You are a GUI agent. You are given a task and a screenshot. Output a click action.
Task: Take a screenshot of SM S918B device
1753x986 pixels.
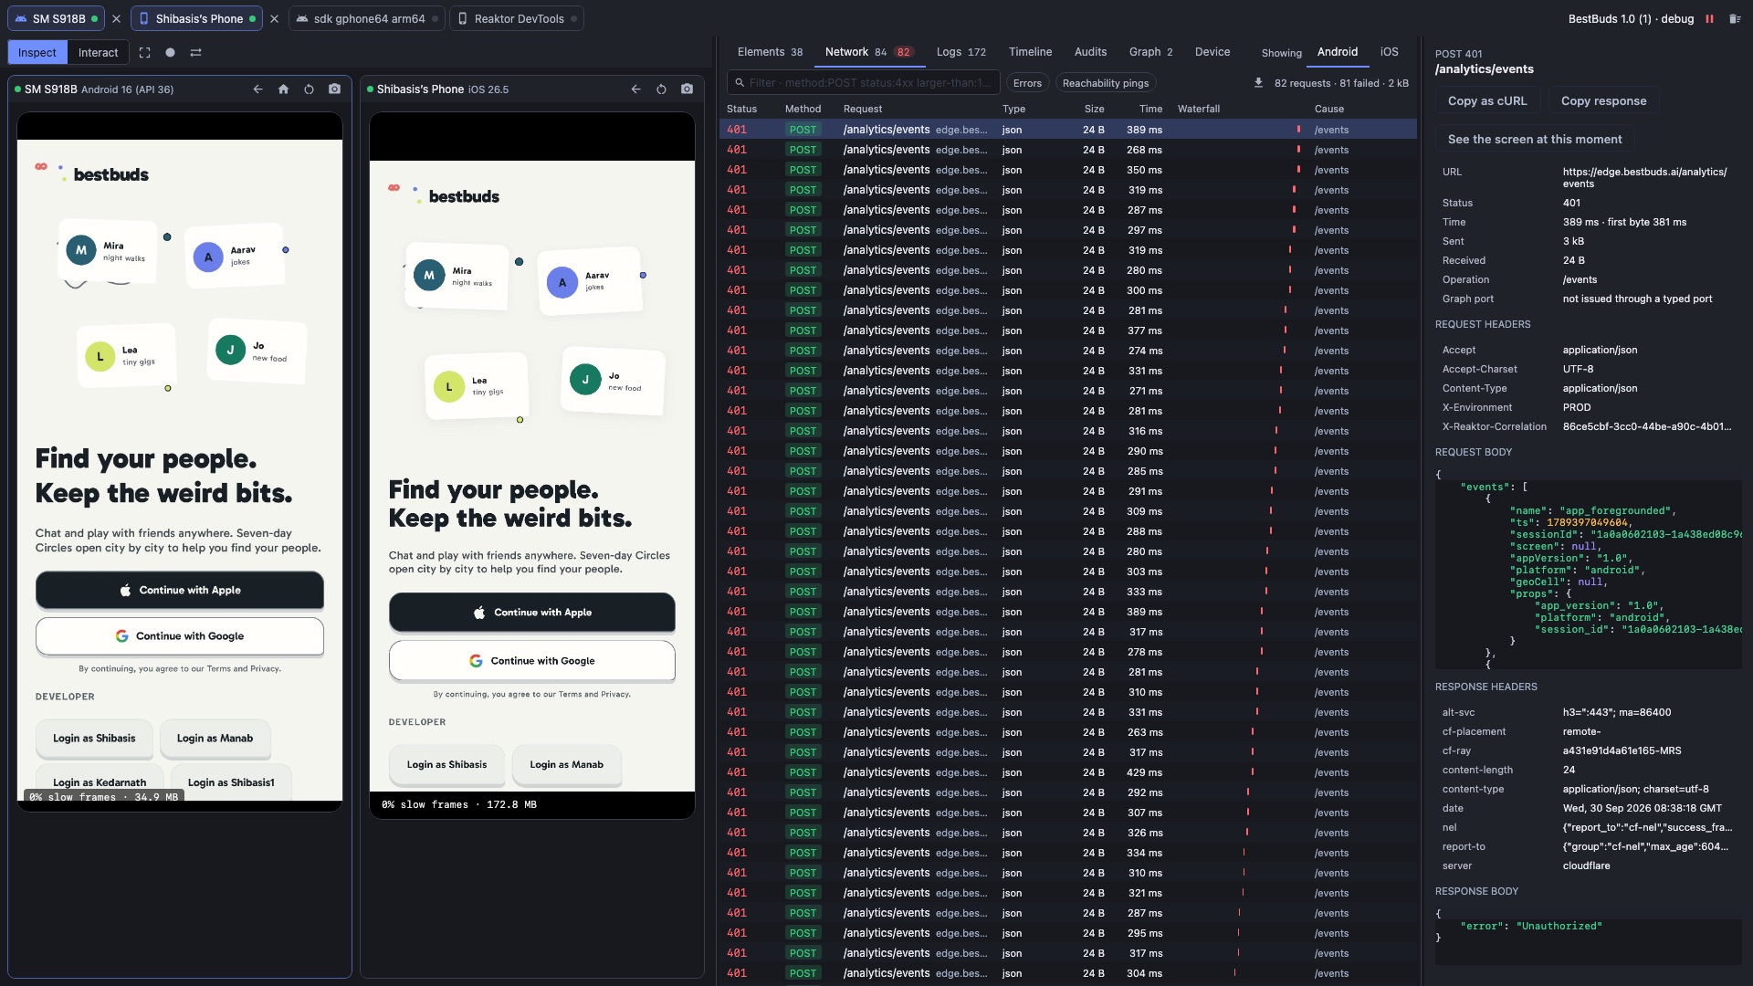point(334,89)
